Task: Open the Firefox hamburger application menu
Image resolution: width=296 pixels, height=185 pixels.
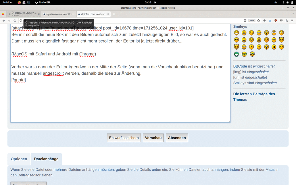Action: tap(292, 20)
